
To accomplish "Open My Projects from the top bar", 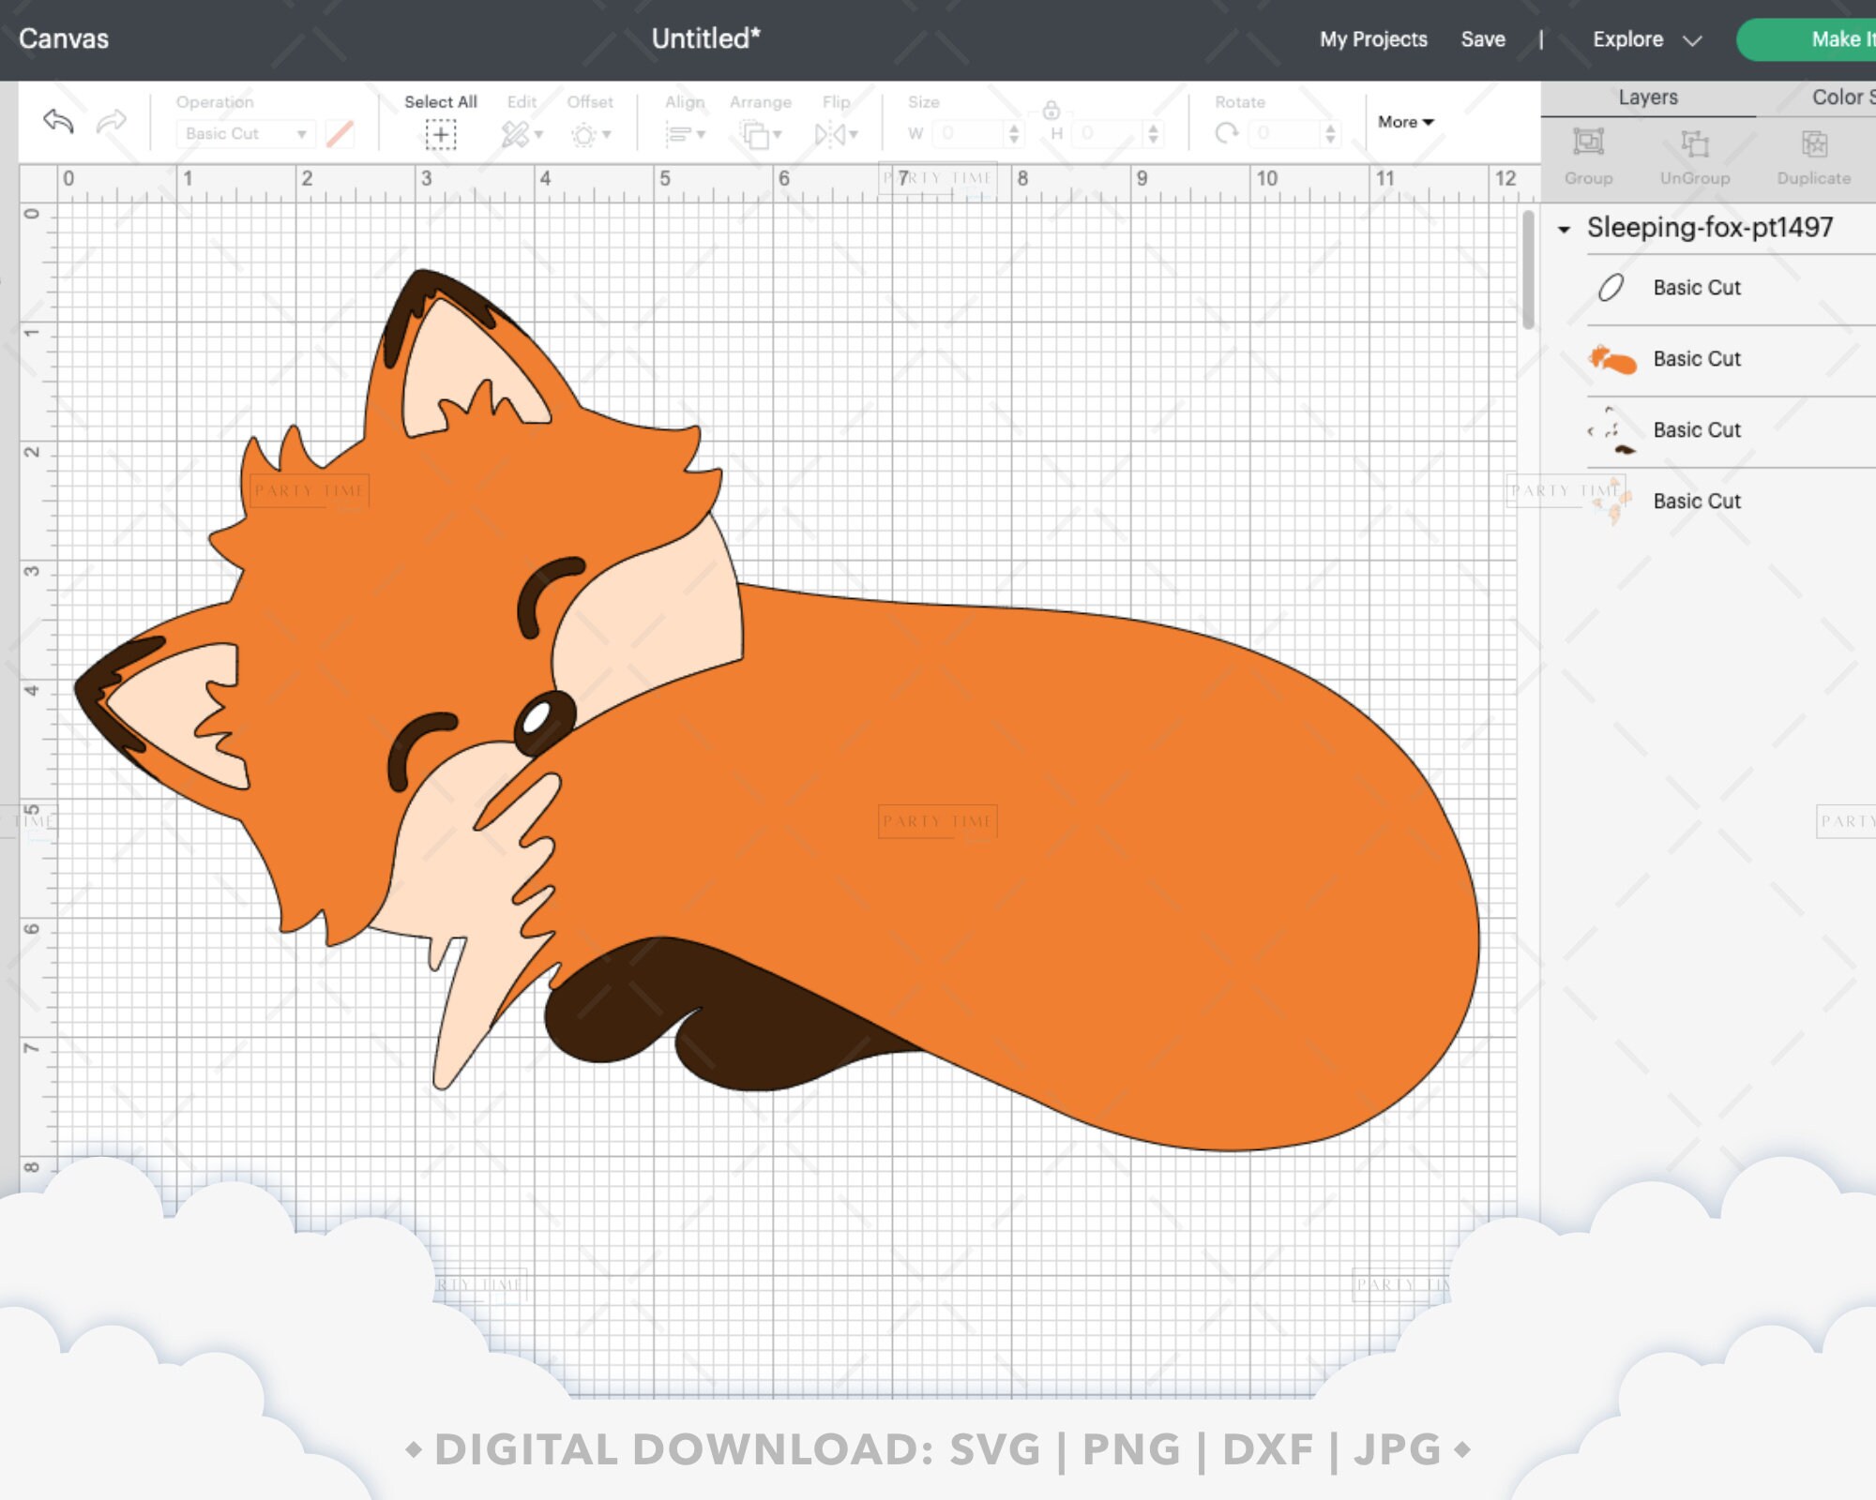I will coord(1372,39).
